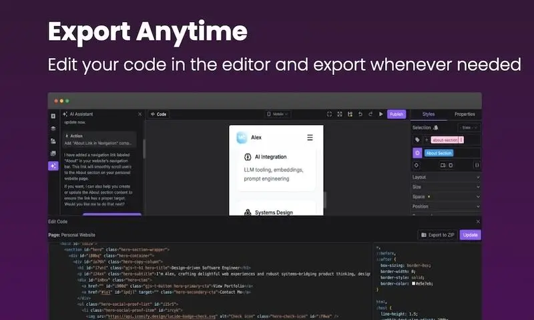Open the pages panel icon

tap(53, 154)
